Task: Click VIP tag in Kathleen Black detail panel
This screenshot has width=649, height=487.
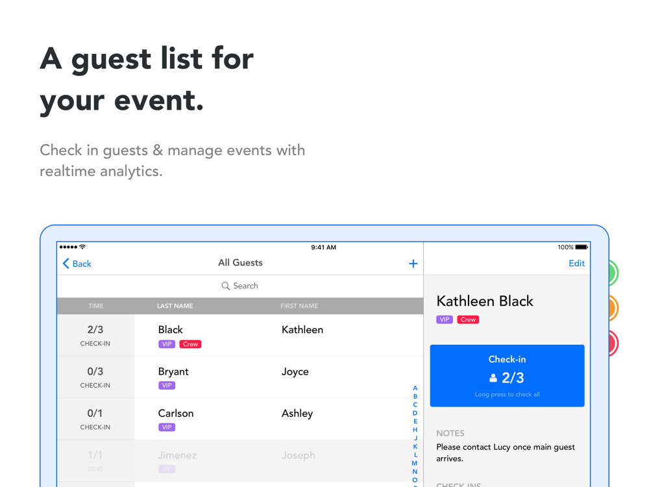Action: coord(445,319)
